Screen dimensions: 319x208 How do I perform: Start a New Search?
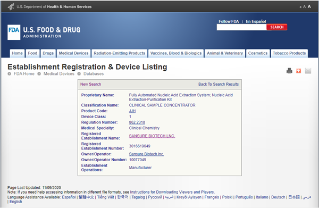point(90,84)
